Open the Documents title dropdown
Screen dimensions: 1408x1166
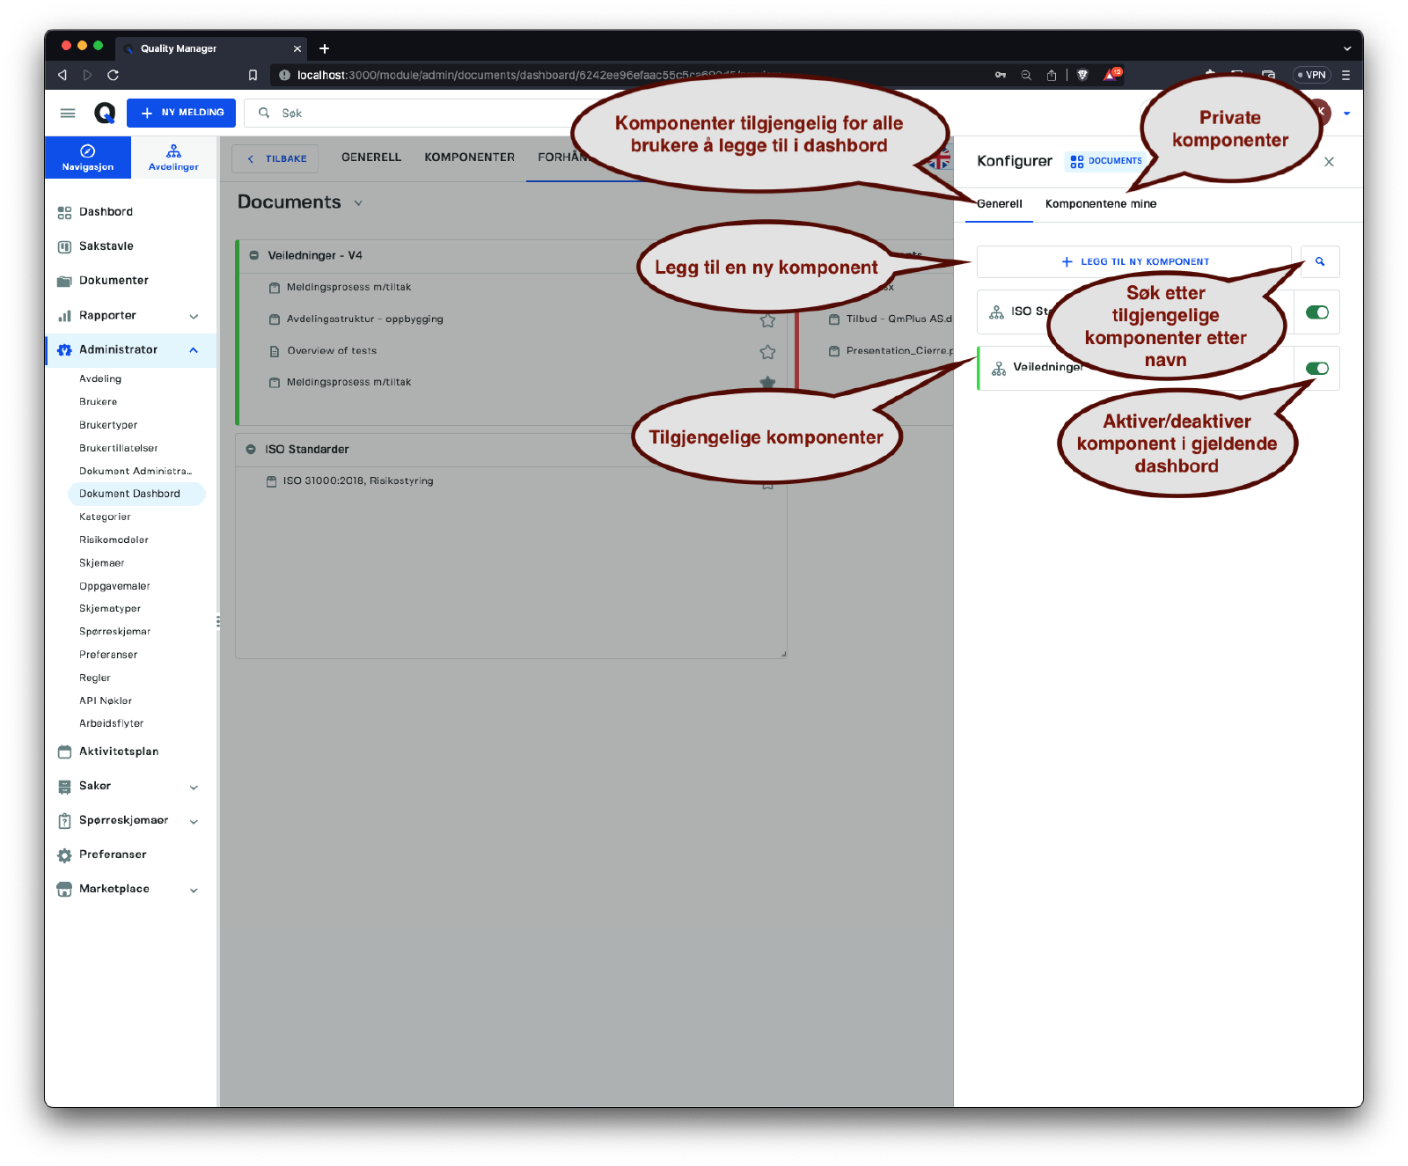pyautogui.click(x=358, y=202)
